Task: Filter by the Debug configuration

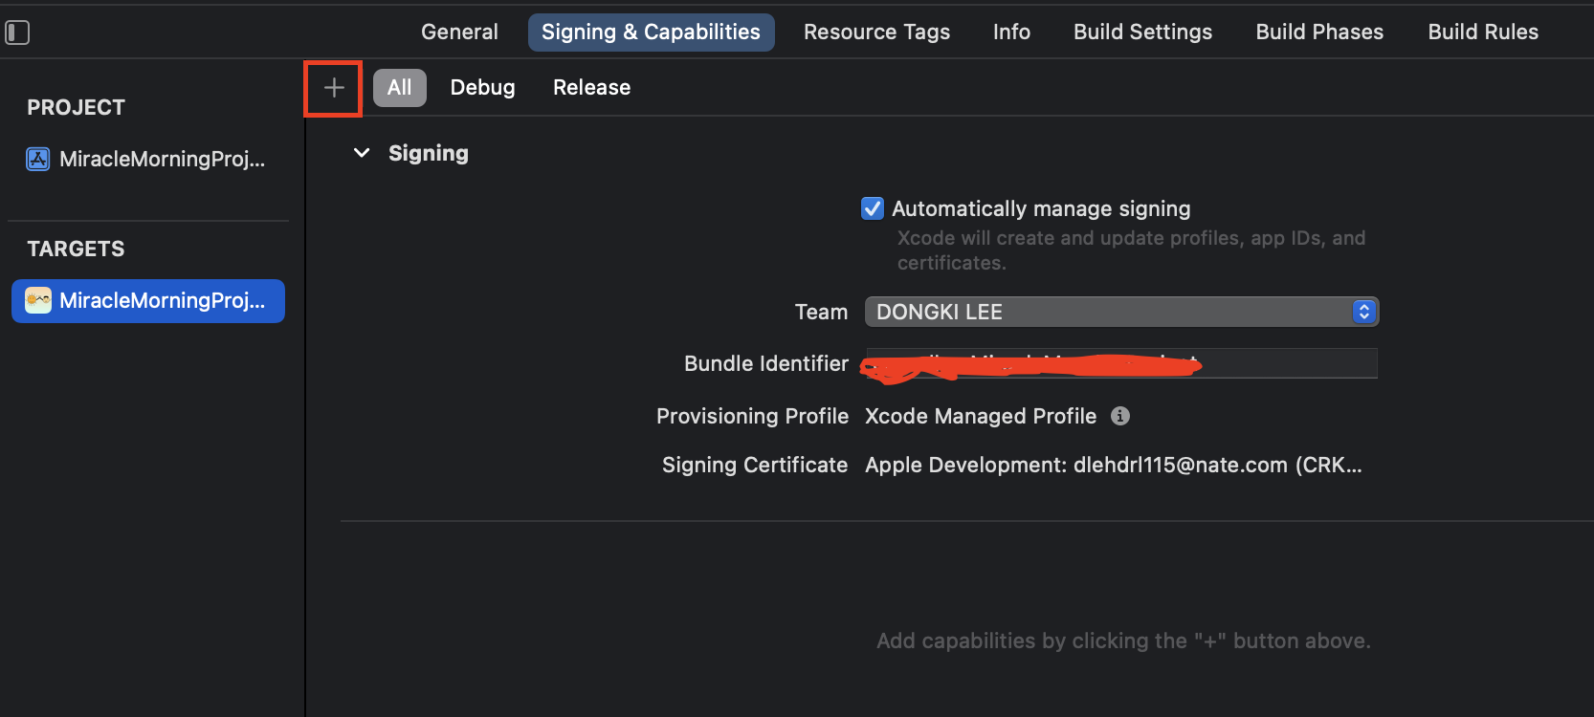Action: tap(482, 88)
